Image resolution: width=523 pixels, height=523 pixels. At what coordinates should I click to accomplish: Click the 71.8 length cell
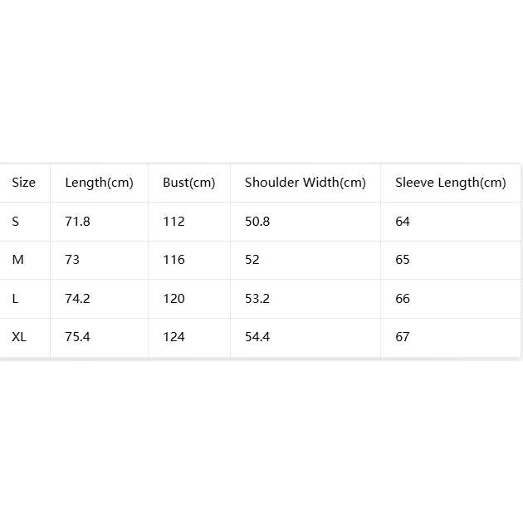click(x=77, y=222)
